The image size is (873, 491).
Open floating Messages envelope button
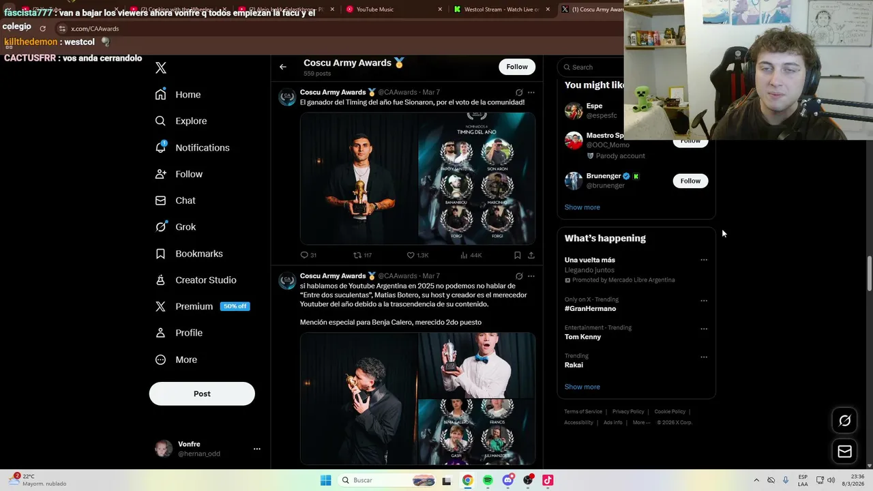point(844,451)
